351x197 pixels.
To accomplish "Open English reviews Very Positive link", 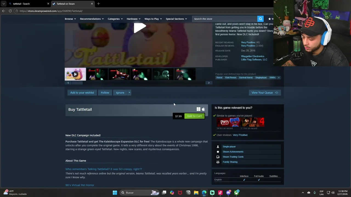I will [x=248, y=46].
